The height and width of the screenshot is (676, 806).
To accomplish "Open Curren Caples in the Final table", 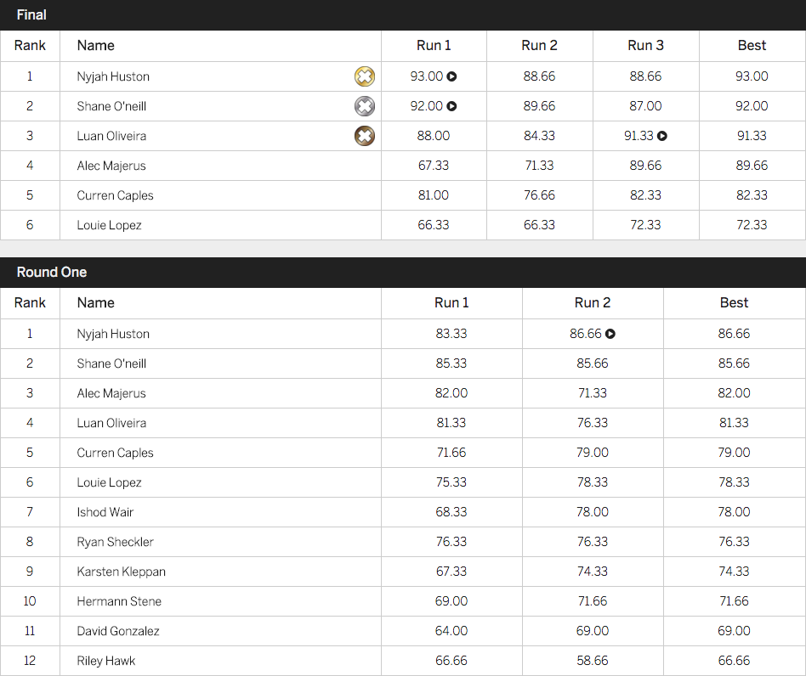I will [x=115, y=195].
